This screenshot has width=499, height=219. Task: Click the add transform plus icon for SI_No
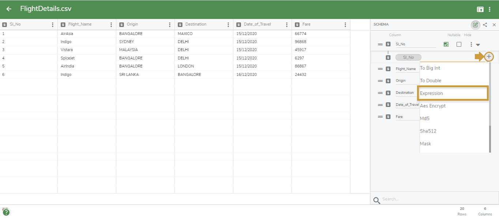tap(489, 57)
